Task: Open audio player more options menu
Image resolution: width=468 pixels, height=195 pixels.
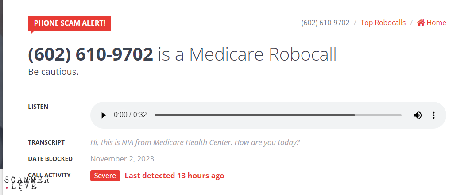Action: [x=433, y=115]
